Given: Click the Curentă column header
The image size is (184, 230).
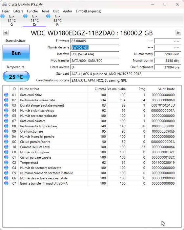Looking at the screenshot, I should coord(97,89).
